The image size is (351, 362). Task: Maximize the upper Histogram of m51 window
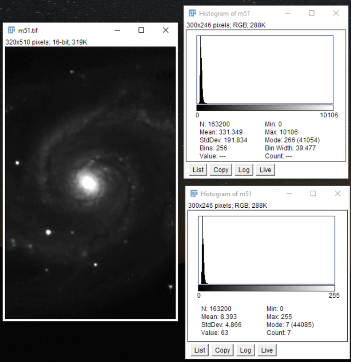(312, 13)
